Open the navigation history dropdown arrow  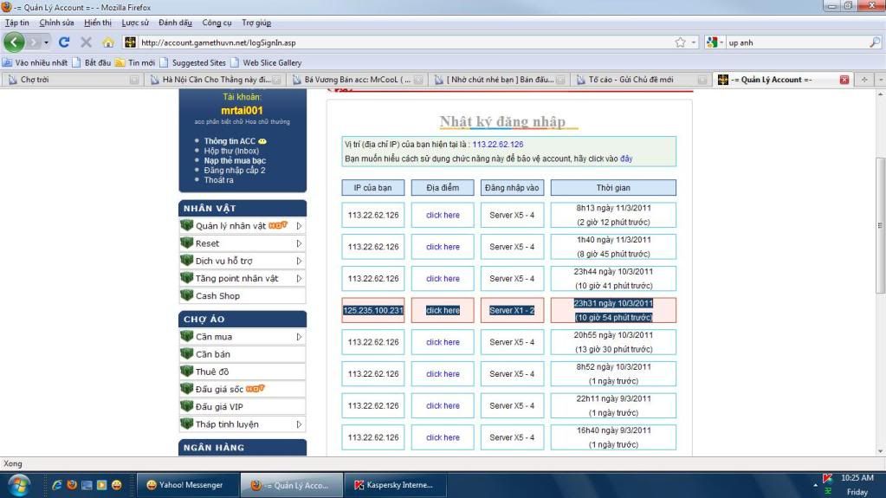pyautogui.click(x=46, y=42)
